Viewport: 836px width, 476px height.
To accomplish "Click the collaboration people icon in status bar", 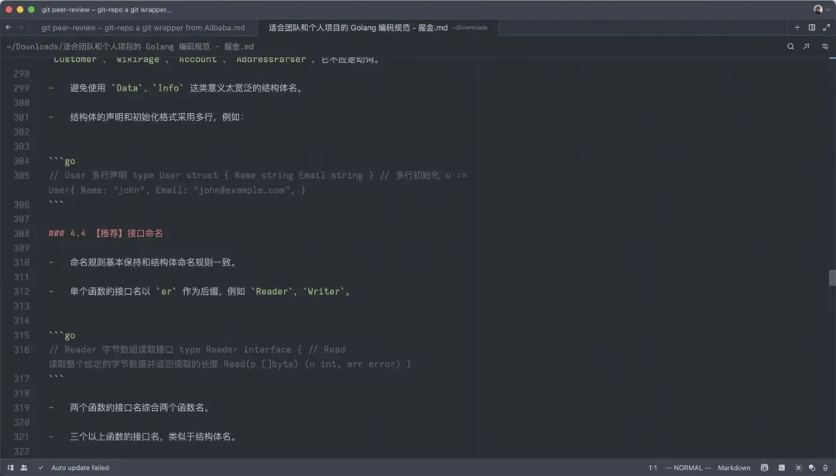I will 24,468.
